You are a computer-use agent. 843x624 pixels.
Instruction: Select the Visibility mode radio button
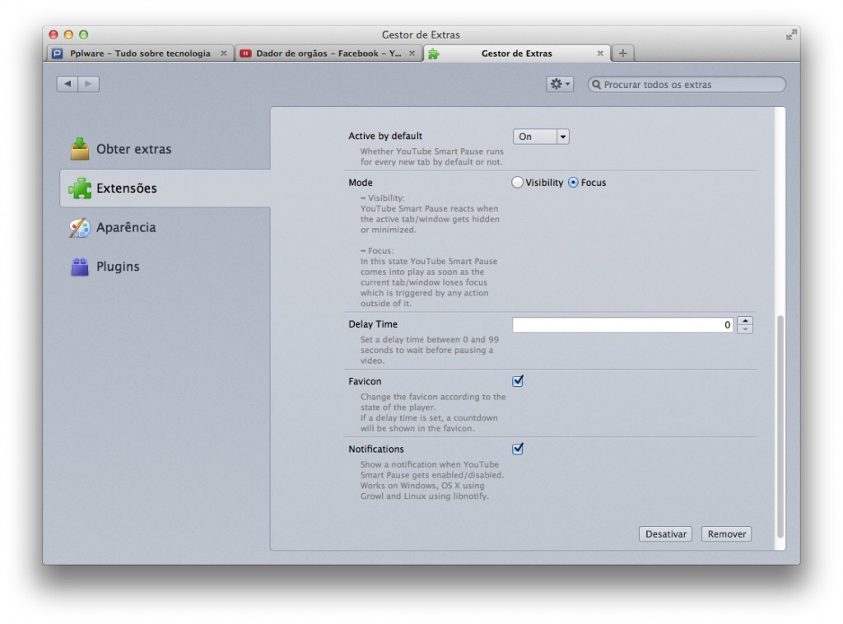(x=517, y=183)
